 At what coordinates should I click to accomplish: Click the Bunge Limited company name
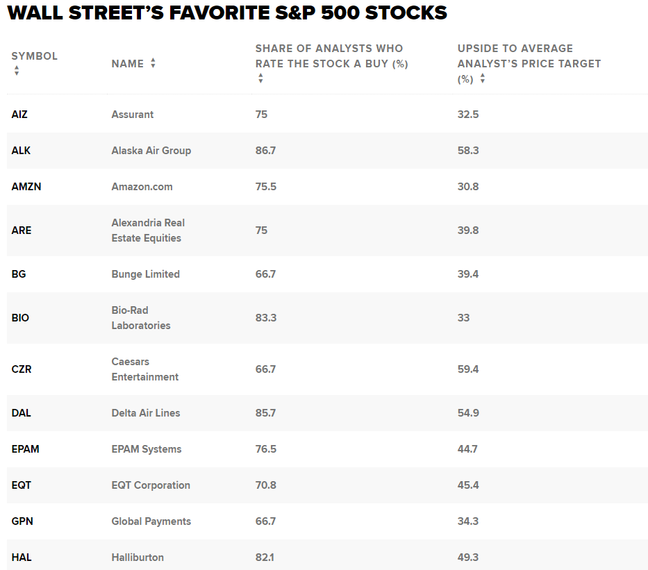click(x=145, y=274)
